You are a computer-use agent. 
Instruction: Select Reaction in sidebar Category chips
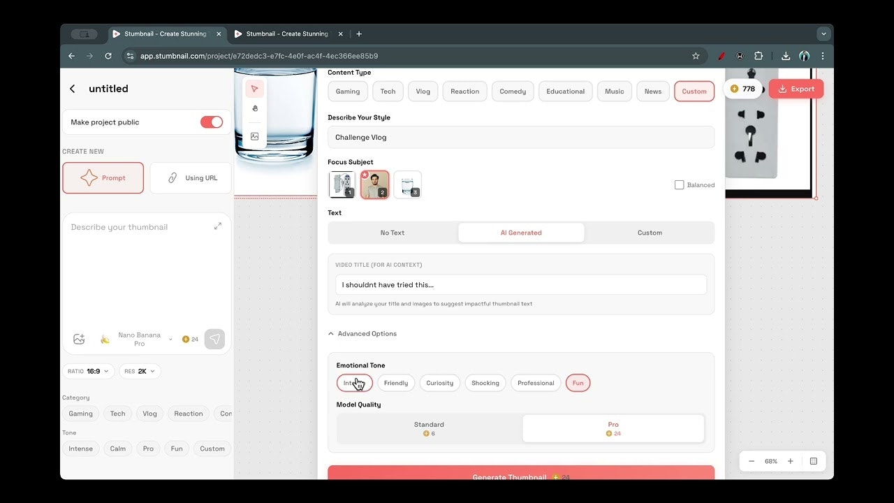[x=189, y=414]
